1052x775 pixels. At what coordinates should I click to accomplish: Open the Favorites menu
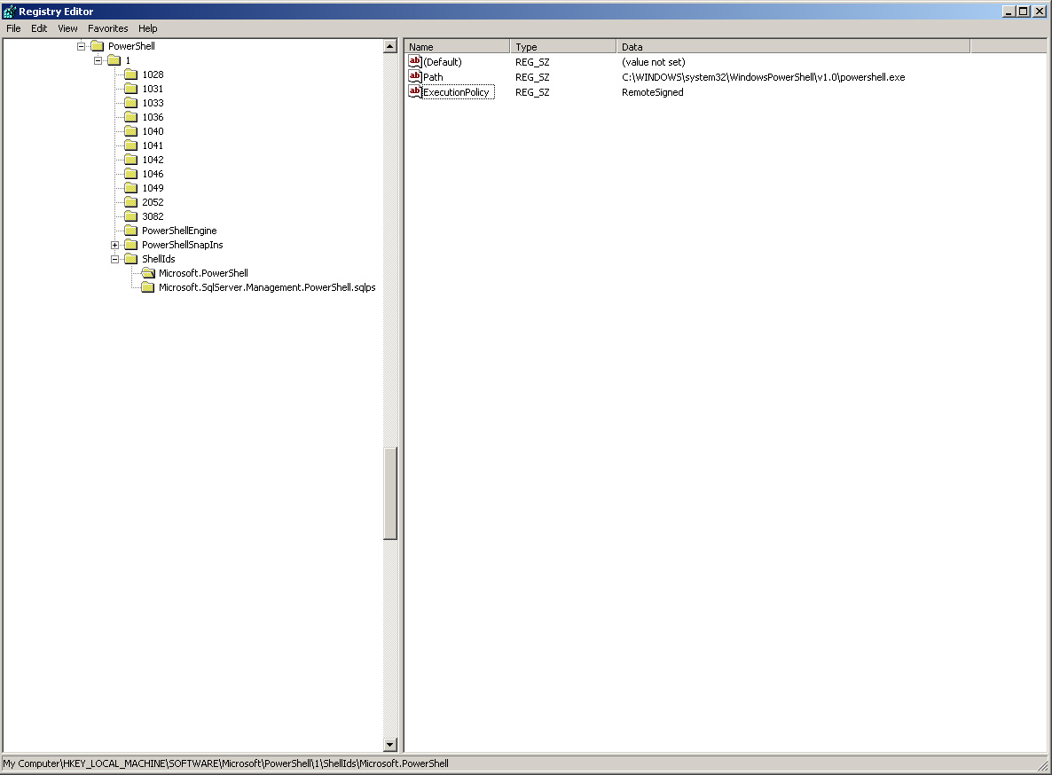point(107,28)
